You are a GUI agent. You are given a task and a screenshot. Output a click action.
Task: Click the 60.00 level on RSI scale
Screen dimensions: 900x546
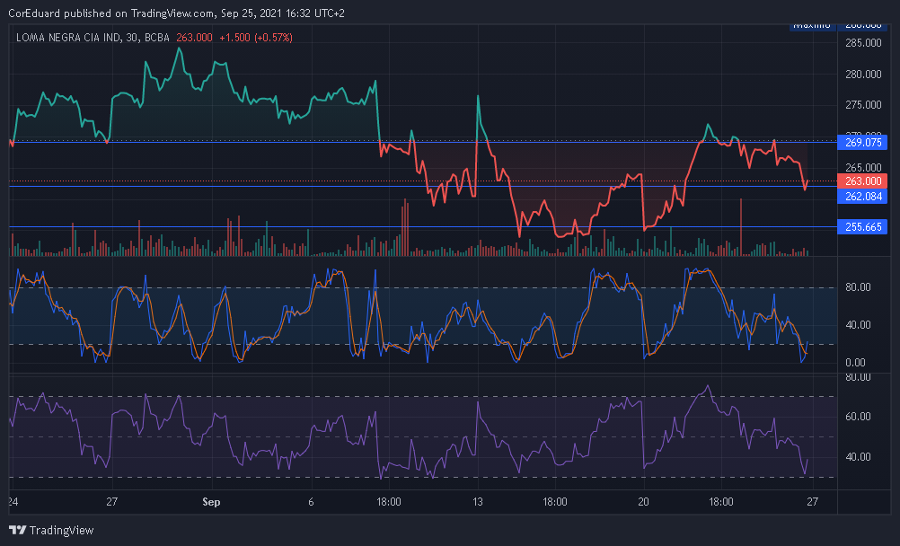[857, 417]
